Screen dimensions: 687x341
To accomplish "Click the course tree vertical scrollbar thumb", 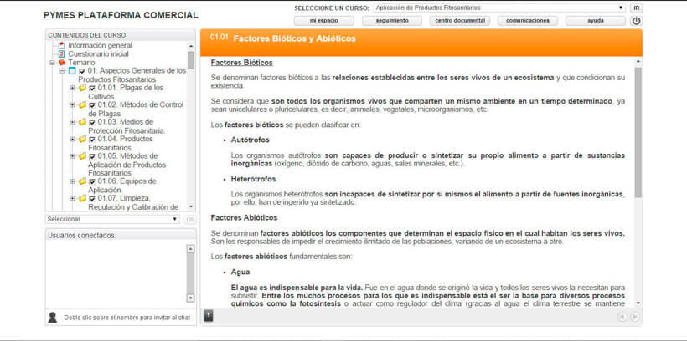I will [x=190, y=60].
